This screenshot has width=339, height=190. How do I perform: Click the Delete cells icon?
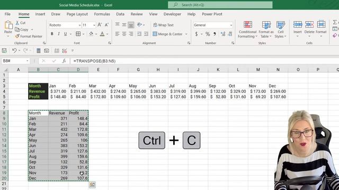pyautogui.click(x=309, y=25)
